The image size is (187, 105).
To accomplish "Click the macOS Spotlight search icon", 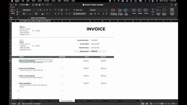I will (x=149, y=1).
